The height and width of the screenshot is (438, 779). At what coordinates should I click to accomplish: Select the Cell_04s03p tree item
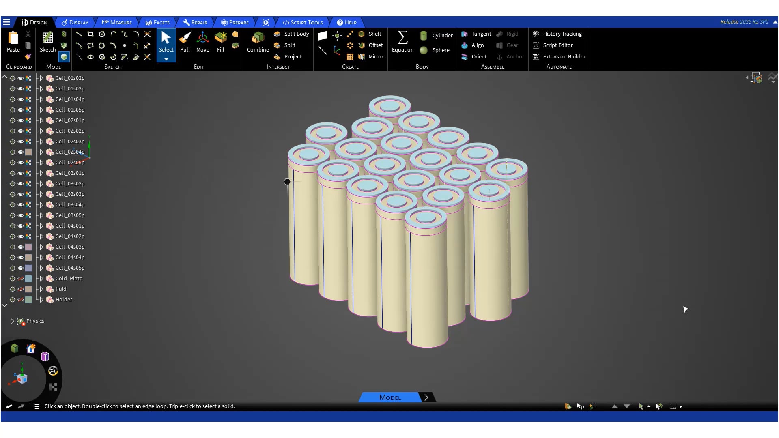pyautogui.click(x=70, y=247)
